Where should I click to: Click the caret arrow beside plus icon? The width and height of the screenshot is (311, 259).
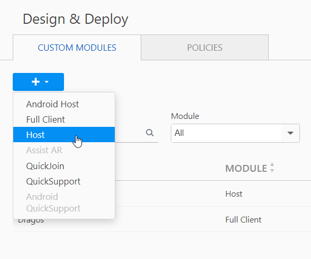click(47, 81)
